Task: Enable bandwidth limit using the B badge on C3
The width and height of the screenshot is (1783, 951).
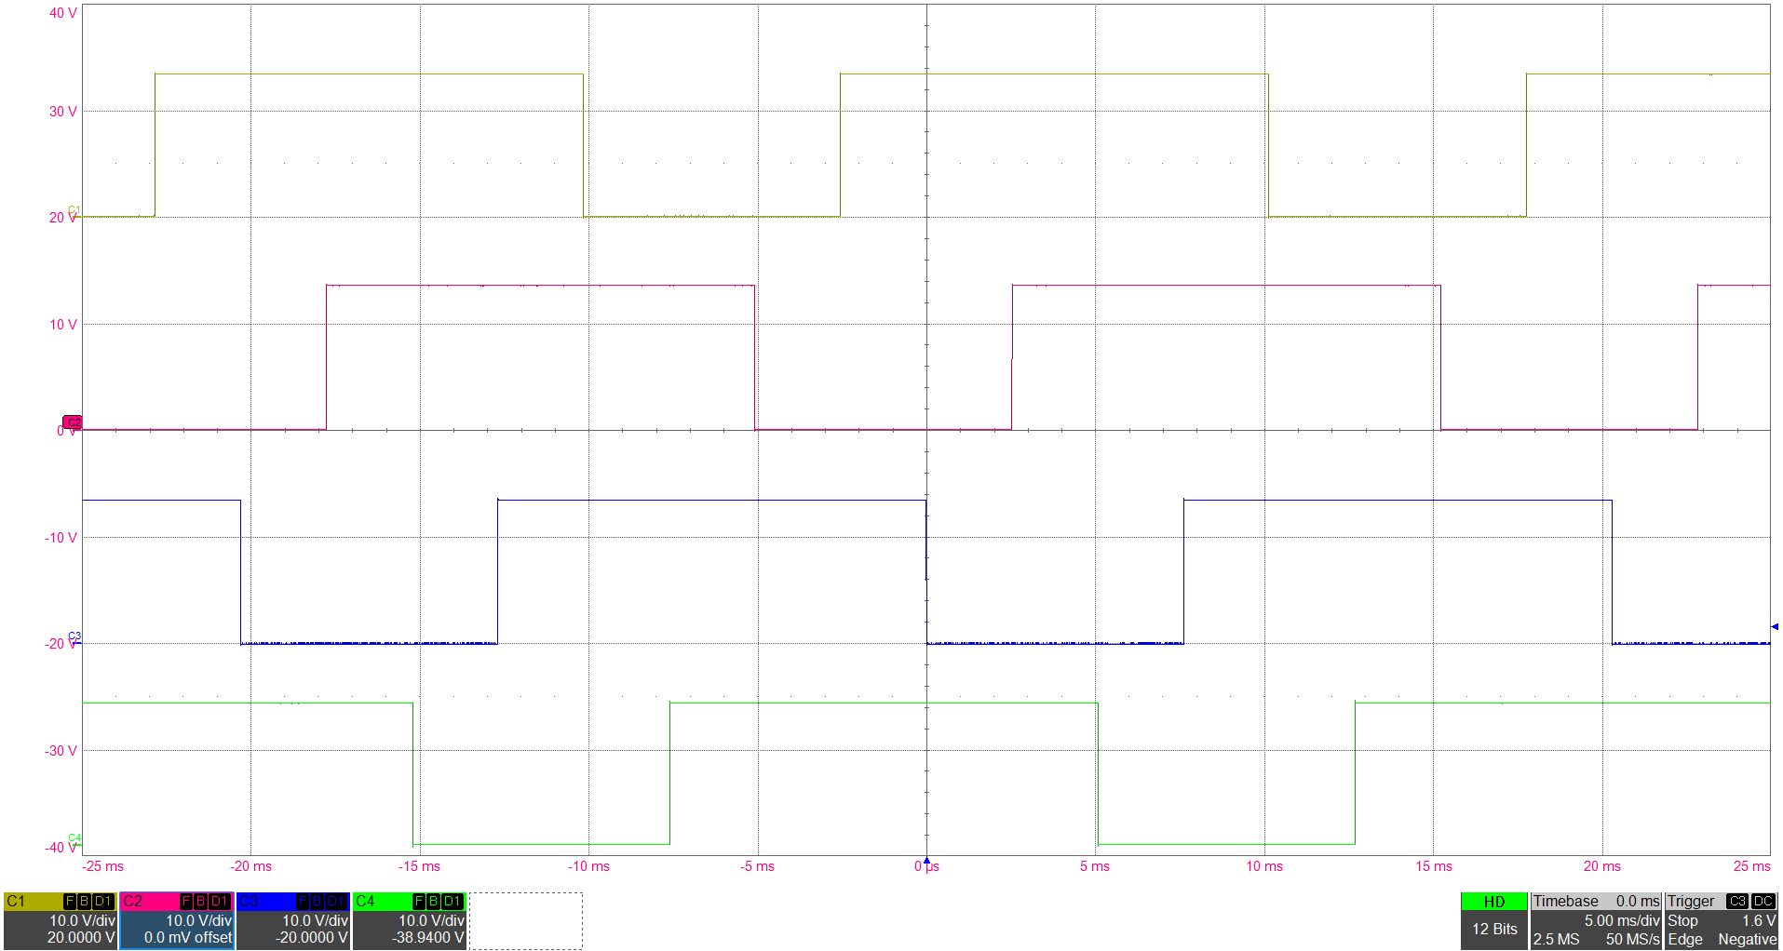Action: pyautogui.click(x=317, y=901)
